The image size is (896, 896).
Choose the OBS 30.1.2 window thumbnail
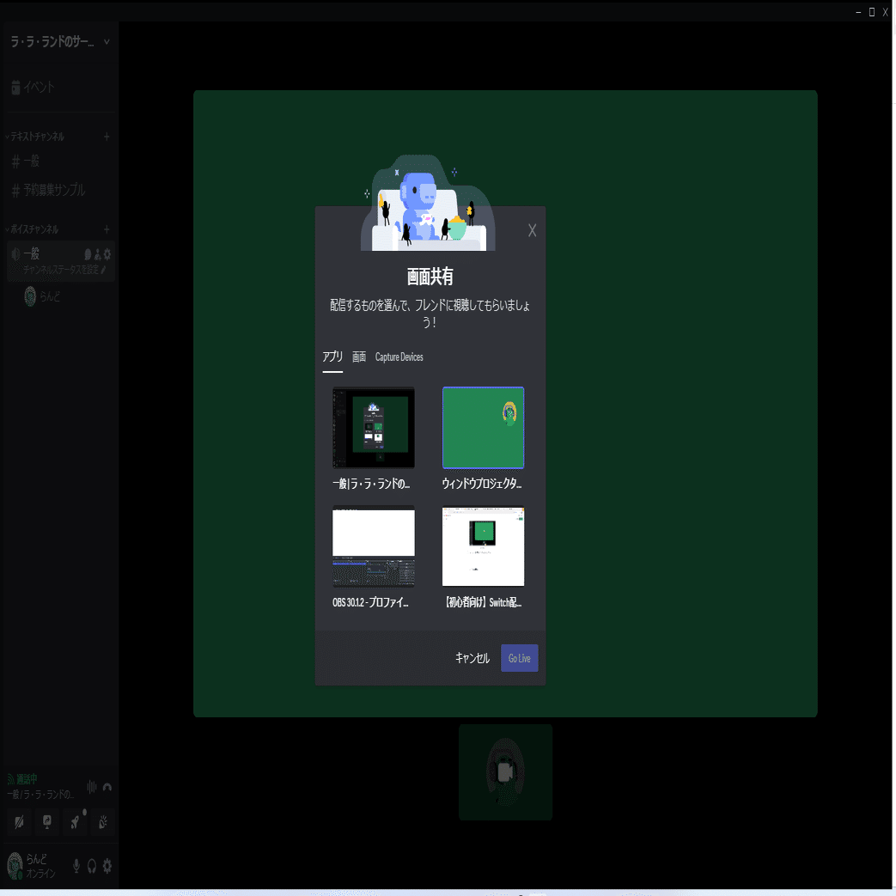(x=374, y=546)
